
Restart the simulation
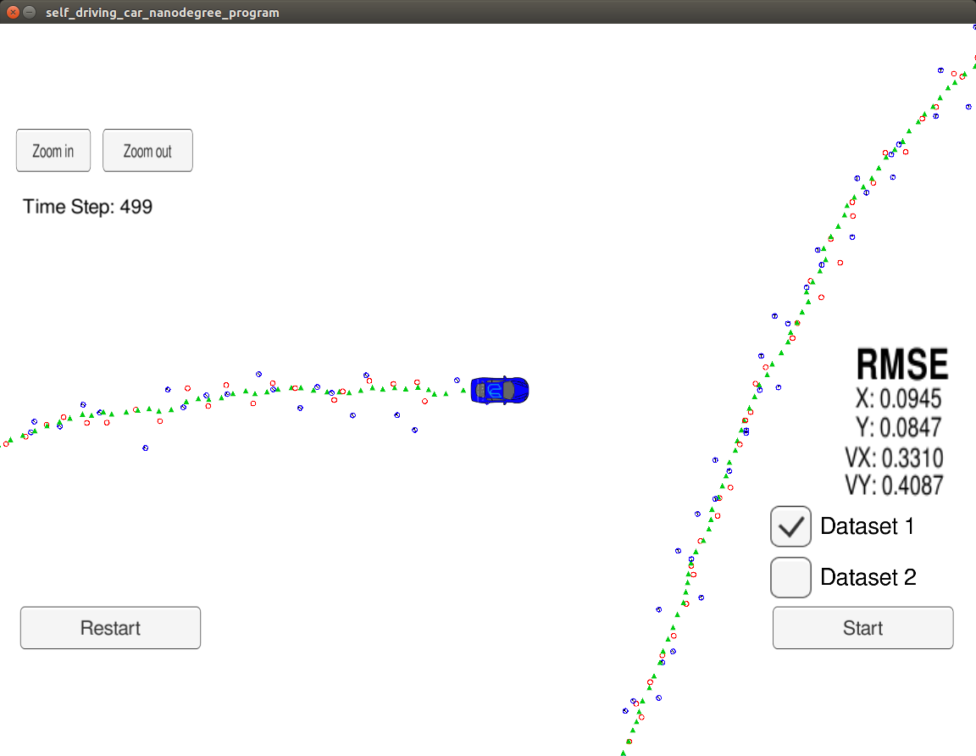tap(110, 628)
